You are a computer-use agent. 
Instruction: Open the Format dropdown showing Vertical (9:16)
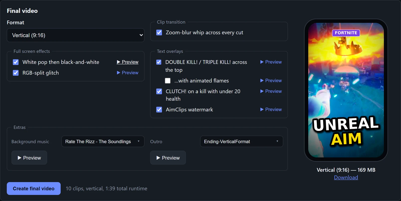pyautogui.click(x=75, y=35)
